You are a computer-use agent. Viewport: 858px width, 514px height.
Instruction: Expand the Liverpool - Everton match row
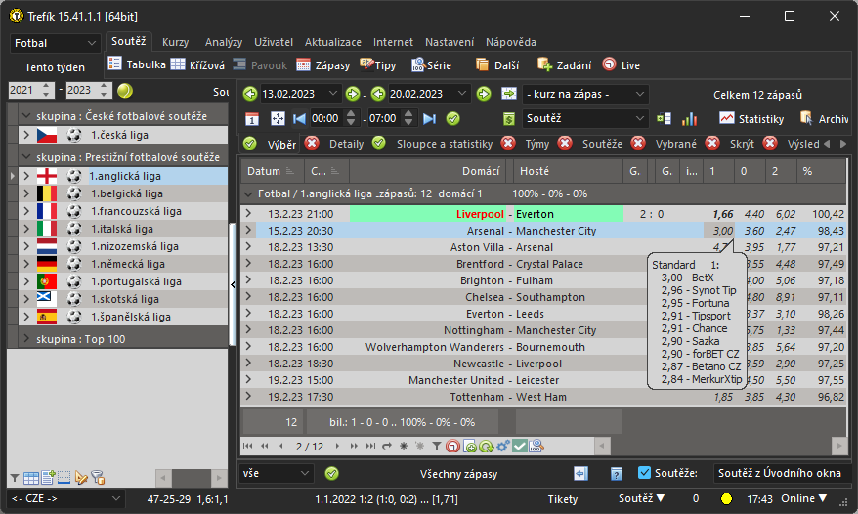tap(248, 213)
